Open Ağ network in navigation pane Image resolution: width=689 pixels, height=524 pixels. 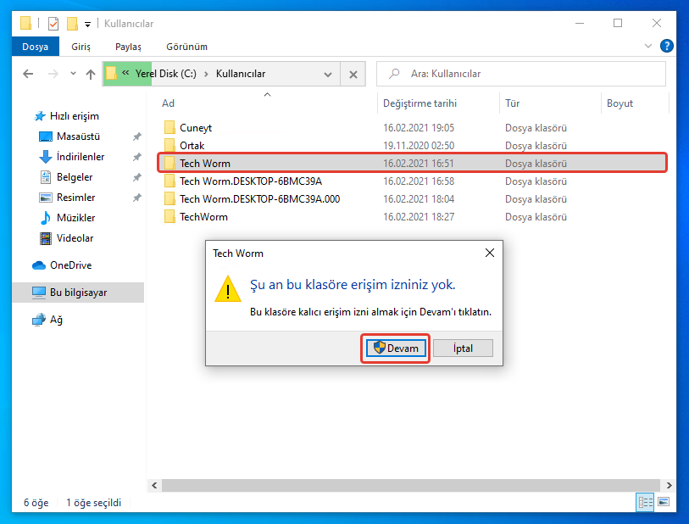click(x=56, y=320)
